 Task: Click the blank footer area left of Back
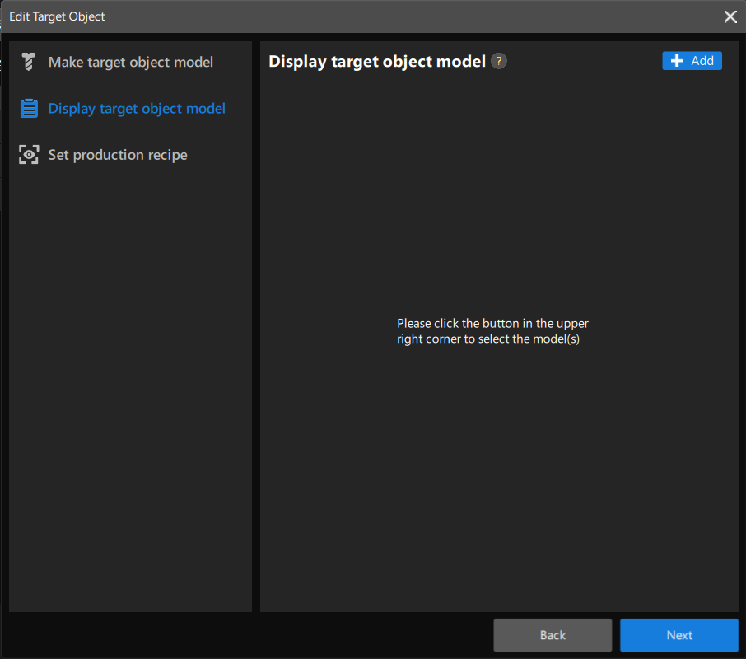click(x=247, y=635)
